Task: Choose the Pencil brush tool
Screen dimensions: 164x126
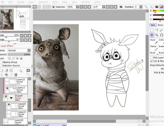Action: (x=154, y=41)
